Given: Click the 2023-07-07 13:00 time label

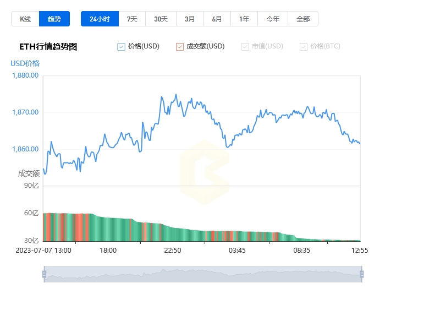Looking at the screenshot, I should pyautogui.click(x=43, y=251).
